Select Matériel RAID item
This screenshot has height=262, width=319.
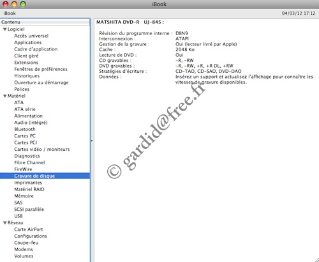pos(29,189)
